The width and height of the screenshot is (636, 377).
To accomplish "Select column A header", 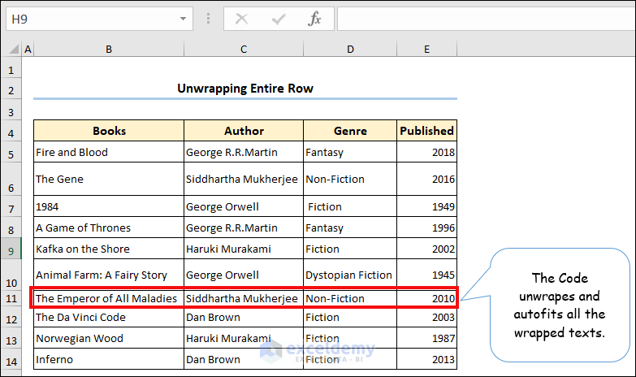I will [x=28, y=49].
